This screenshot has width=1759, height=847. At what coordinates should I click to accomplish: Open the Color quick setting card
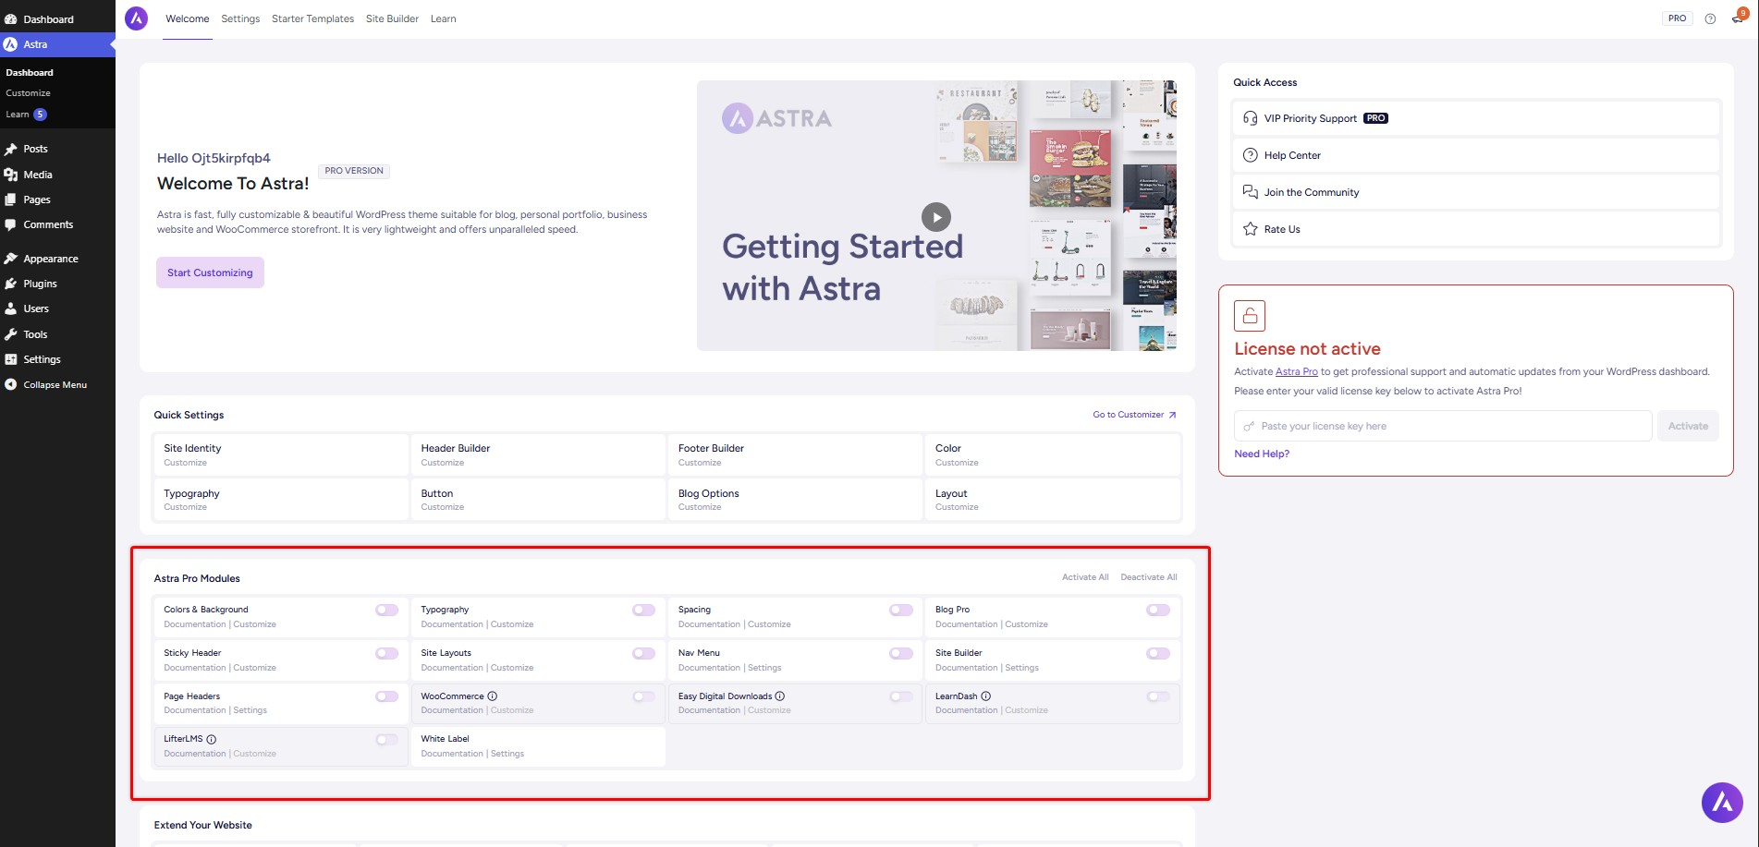click(x=1052, y=454)
